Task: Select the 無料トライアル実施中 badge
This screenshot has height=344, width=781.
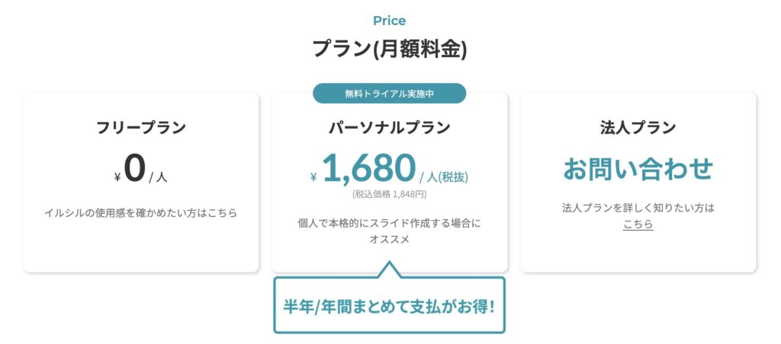Action: click(389, 94)
